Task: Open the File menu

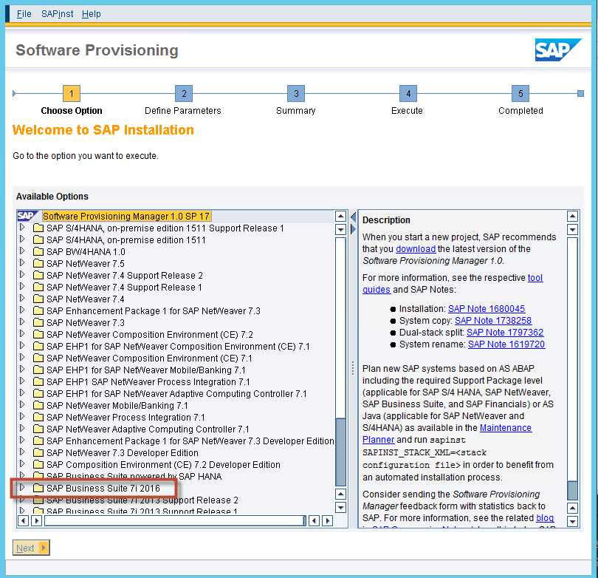Action: 24,14
